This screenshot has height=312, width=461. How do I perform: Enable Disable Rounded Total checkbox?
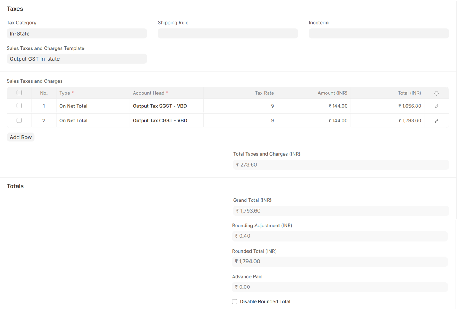click(235, 301)
